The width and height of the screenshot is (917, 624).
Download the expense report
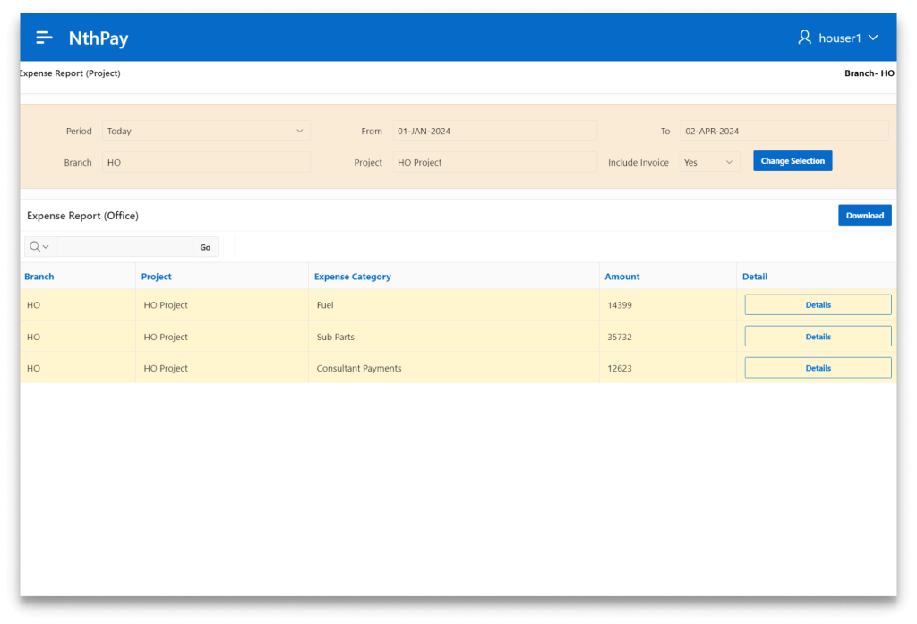click(x=864, y=216)
